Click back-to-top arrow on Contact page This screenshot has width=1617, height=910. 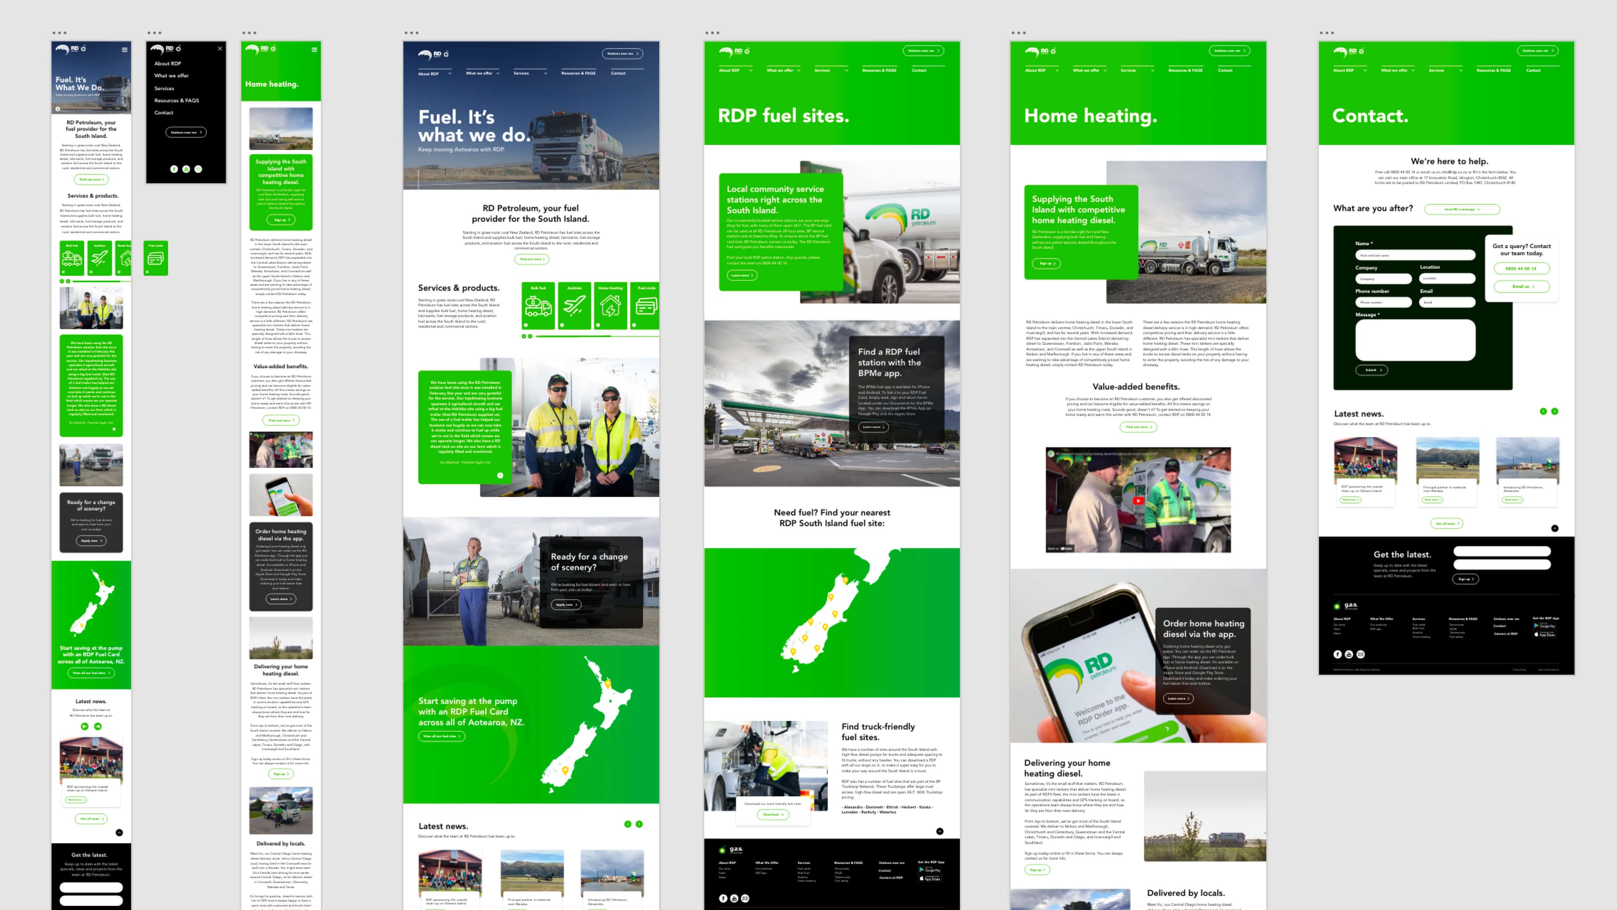pyautogui.click(x=1555, y=528)
